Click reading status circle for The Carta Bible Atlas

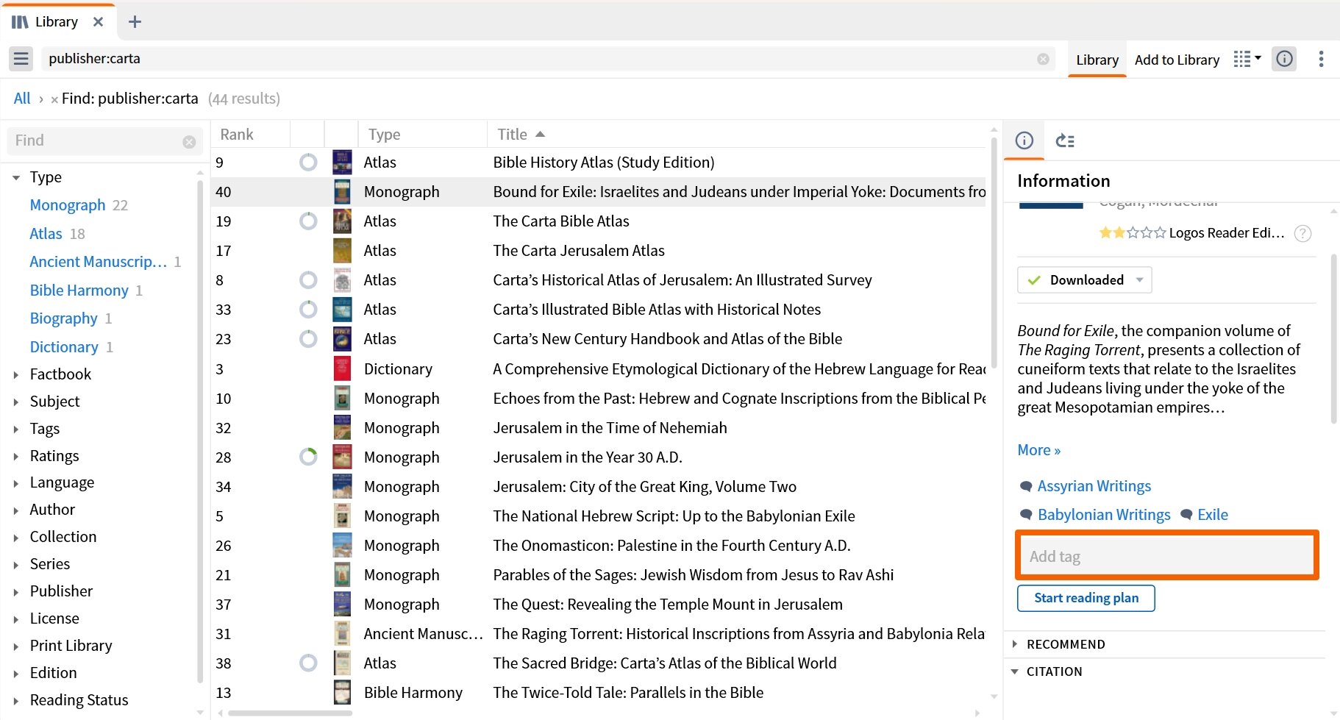[308, 221]
